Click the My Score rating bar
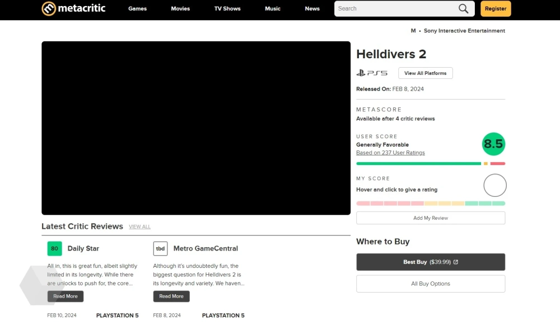560x325 pixels. click(x=430, y=204)
